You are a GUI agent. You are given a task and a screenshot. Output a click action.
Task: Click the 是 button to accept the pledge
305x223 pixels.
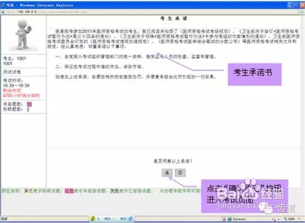(x=167, y=173)
